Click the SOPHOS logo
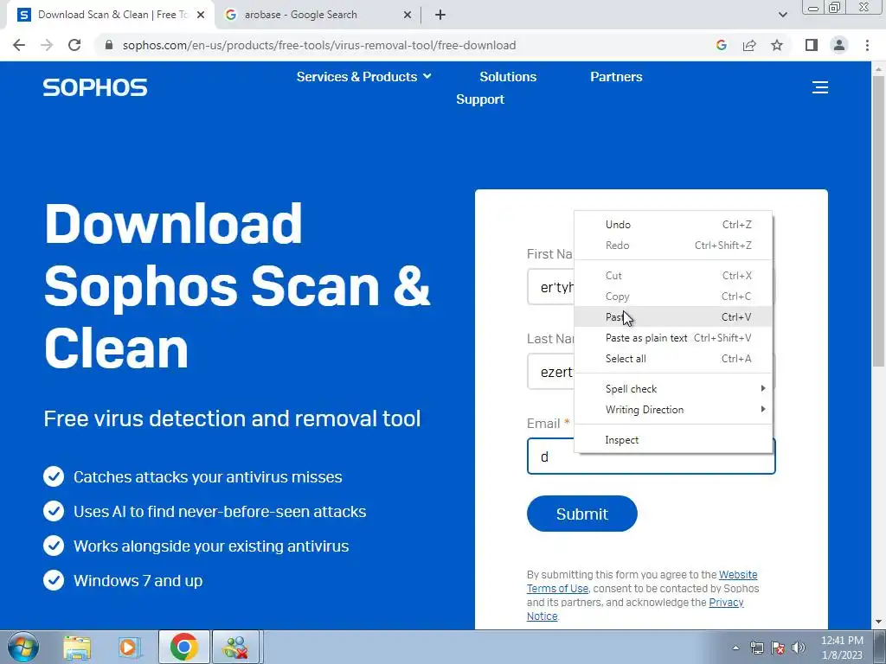Screen dimensions: 886x664 point(95,87)
